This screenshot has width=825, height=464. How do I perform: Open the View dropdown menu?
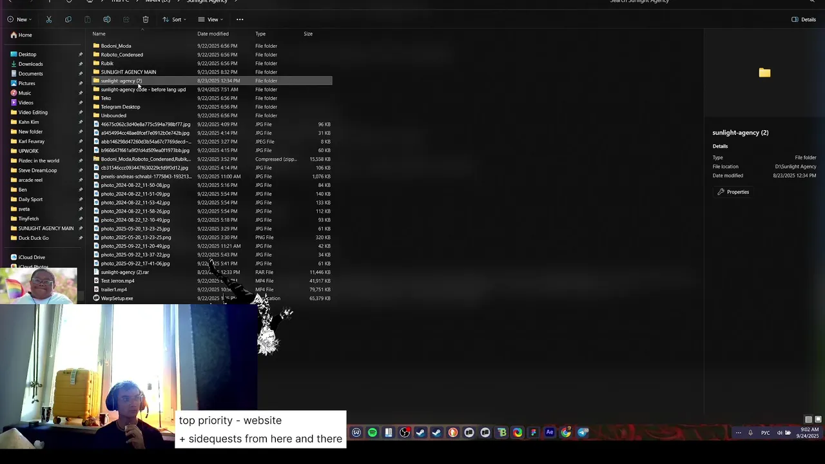pos(210,19)
